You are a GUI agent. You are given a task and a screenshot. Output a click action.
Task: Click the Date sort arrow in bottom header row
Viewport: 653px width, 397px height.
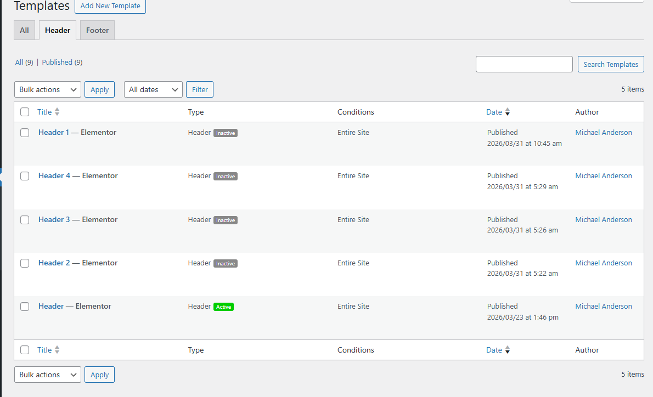[x=506, y=350]
